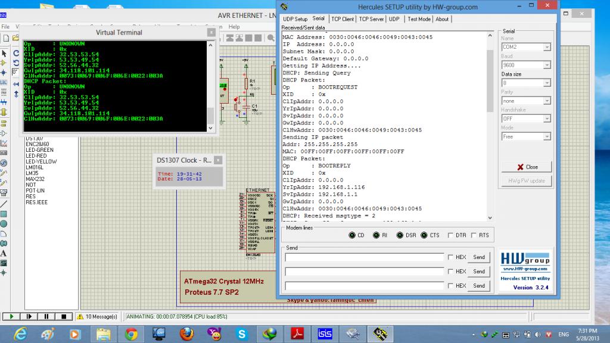
Task: Enable the RTS modem line checkbox
Action: coord(474,235)
